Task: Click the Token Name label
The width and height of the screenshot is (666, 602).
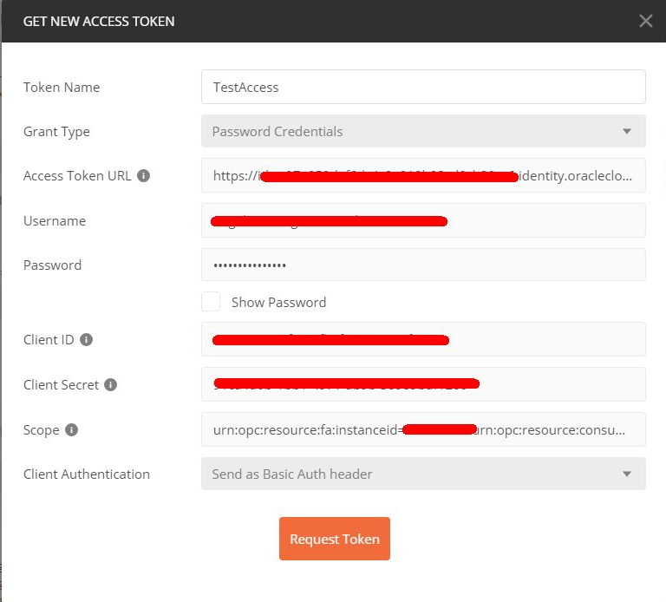Action: [62, 87]
